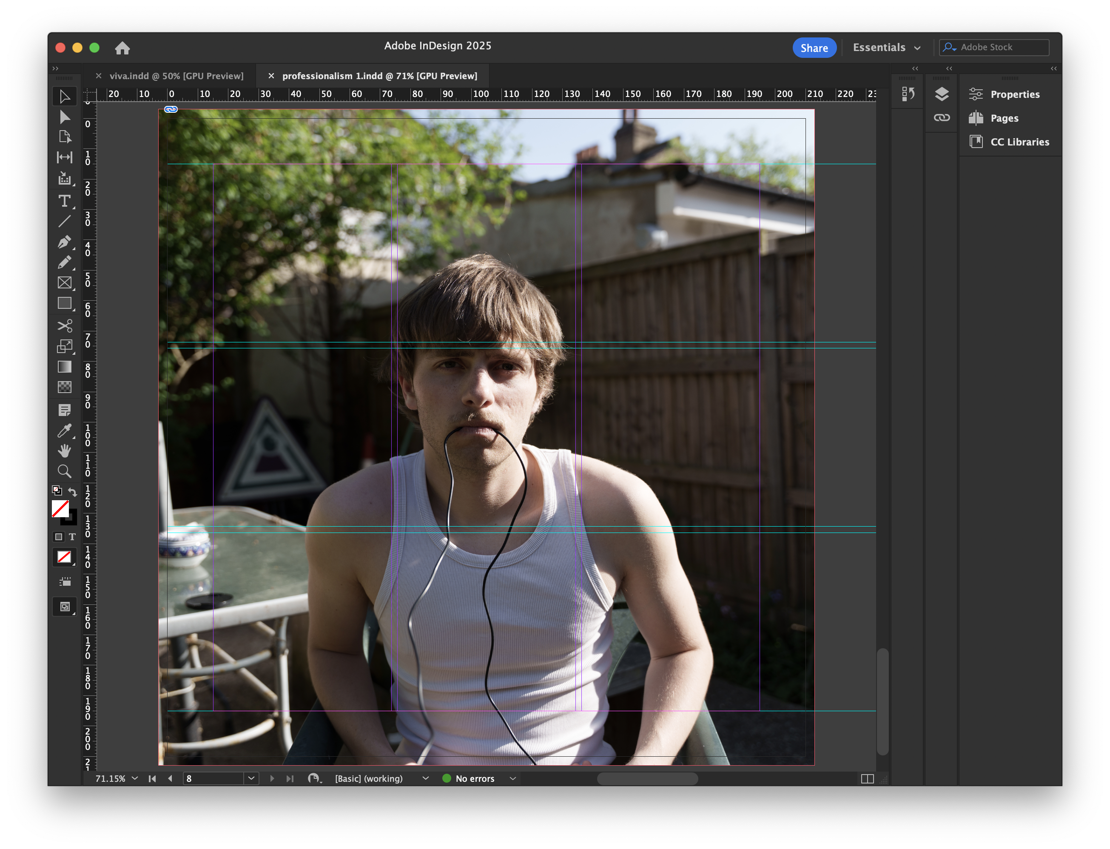Open the CC Libraries panel
Viewport: 1110px width, 849px height.
tap(1010, 142)
